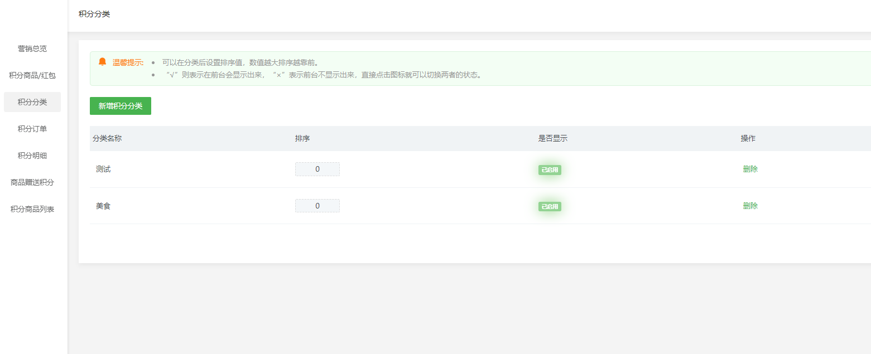Viewport: 871px width, 354px height.
Task: Go to 积分商品列表 in sidebar
Action: [32, 209]
